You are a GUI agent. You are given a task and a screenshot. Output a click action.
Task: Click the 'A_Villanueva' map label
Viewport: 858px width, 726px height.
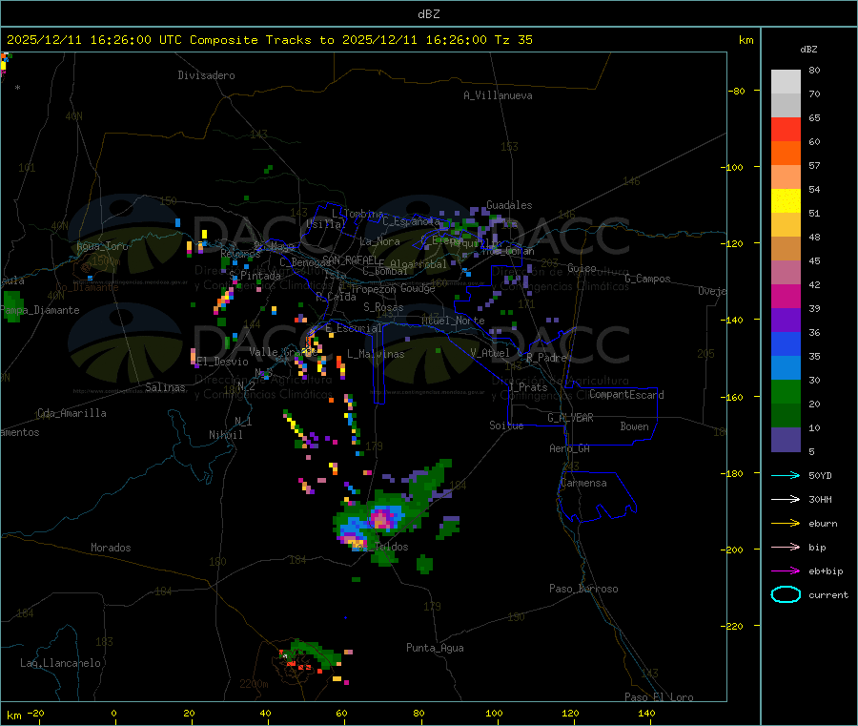pyautogui.click(x=498, y=95)
